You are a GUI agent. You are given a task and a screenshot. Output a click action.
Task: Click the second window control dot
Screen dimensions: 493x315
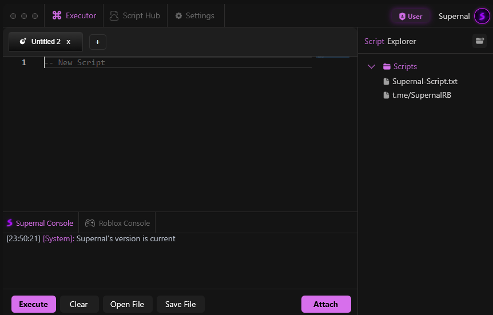click(24, 16)
